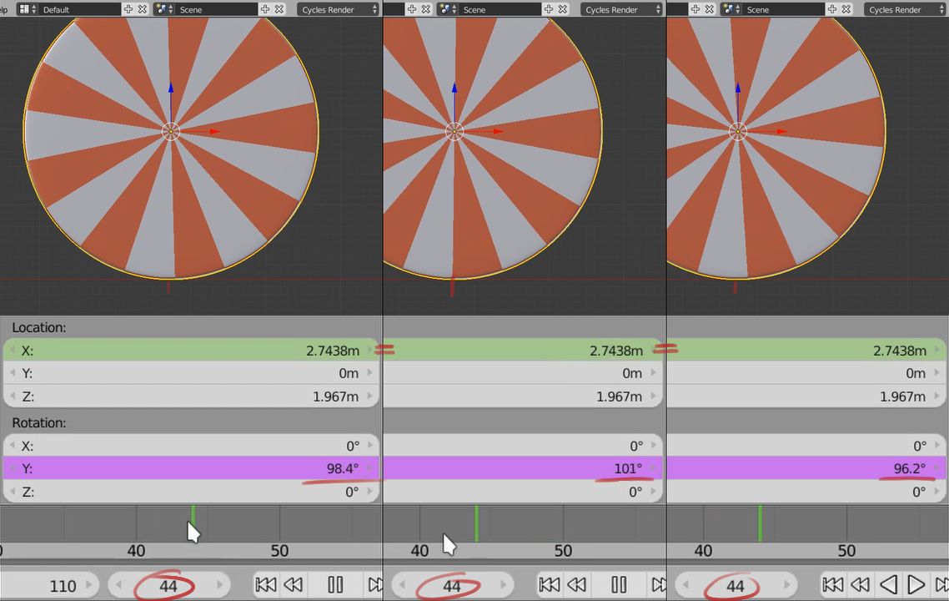Click current frame field 44 in middle panel
The image size is (949, 601).
pos(452,585)
